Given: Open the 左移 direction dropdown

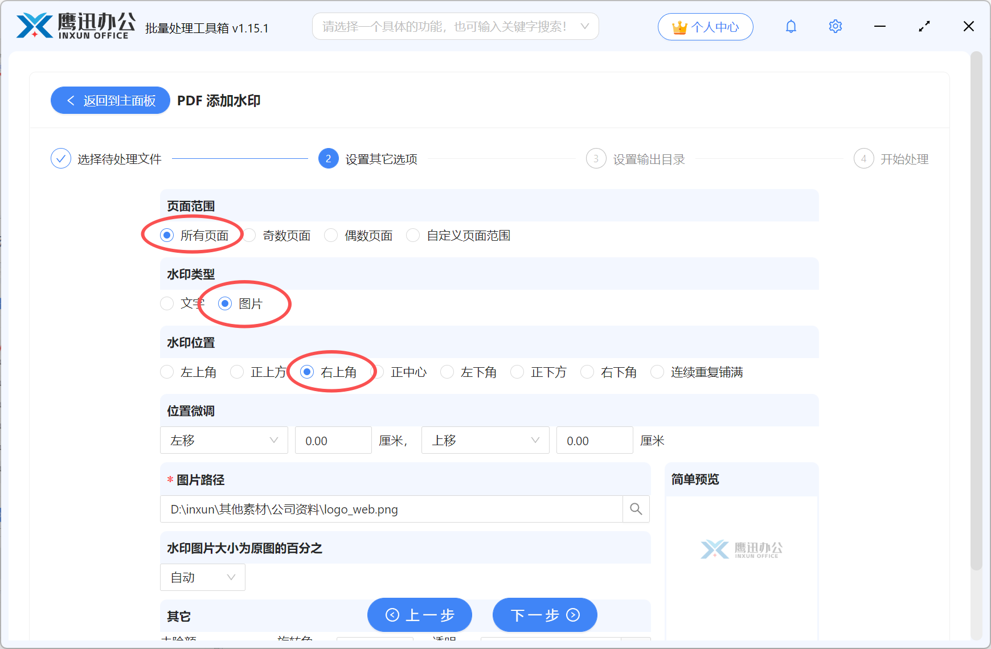Looking at the screenshot, I should click(224, 440).
